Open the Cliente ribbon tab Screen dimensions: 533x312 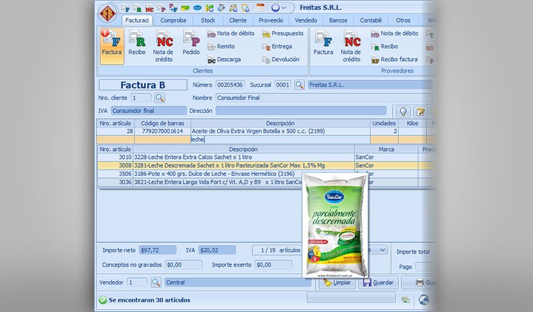coord(238,20)
